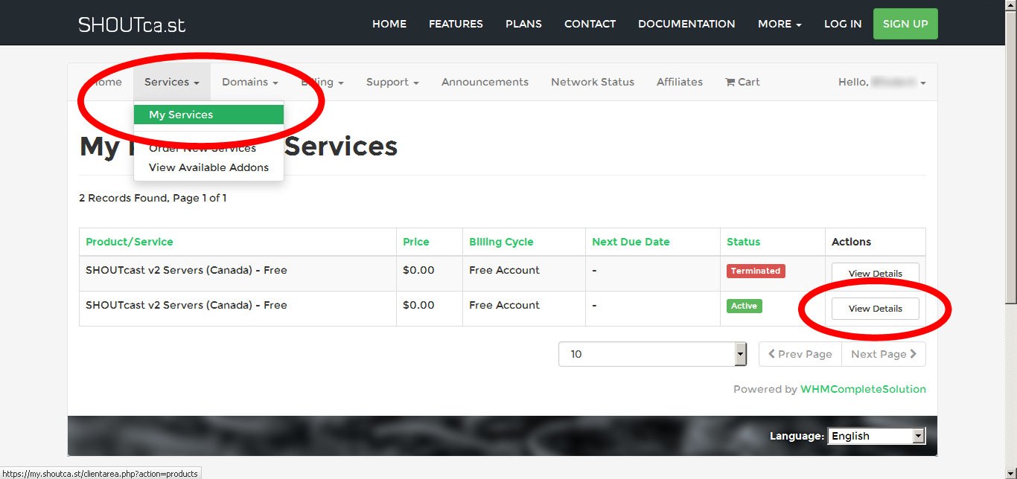The width and height of the screenshot is (1017, 479).
Task: Collapse the Services dropdown menu
Action: (x=172, y=82)
